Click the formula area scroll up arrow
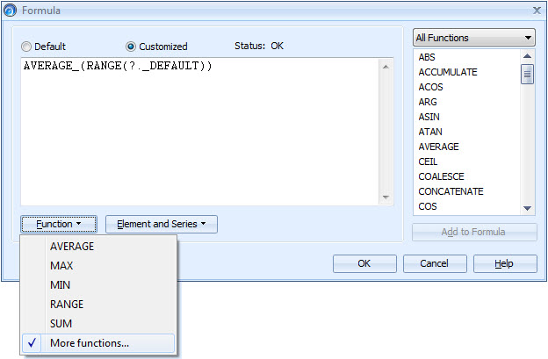The height and width of the screenshot is (359, 548). [x=386, y=67]
